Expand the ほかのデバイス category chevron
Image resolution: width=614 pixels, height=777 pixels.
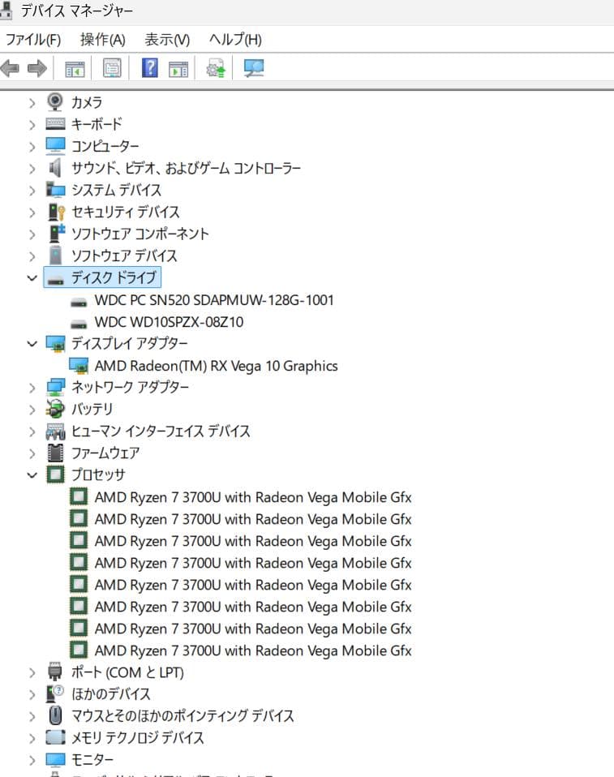[32, 694]
